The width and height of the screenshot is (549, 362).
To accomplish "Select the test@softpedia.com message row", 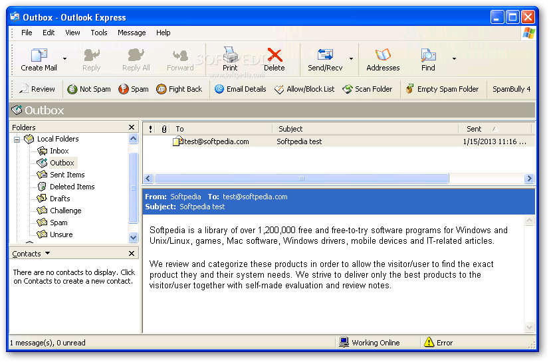I will pos(338,141).
